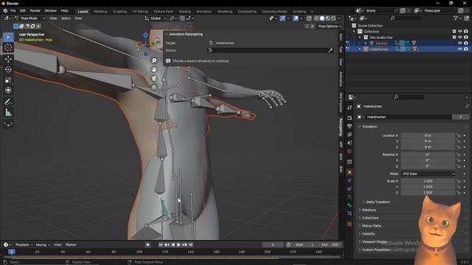Click the viewport pan hand icon

[x=154, y=69]
